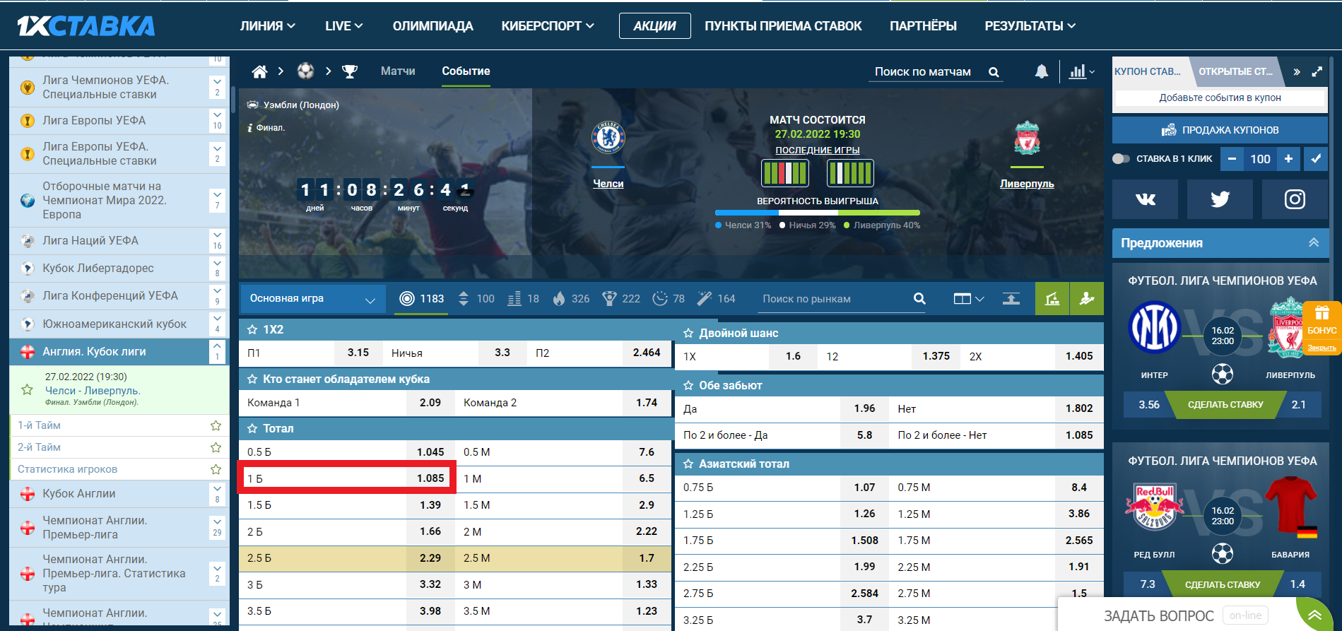Filter markets by the 78 timer group
This screenshot has width=1342, height=631.
(669, 299)
